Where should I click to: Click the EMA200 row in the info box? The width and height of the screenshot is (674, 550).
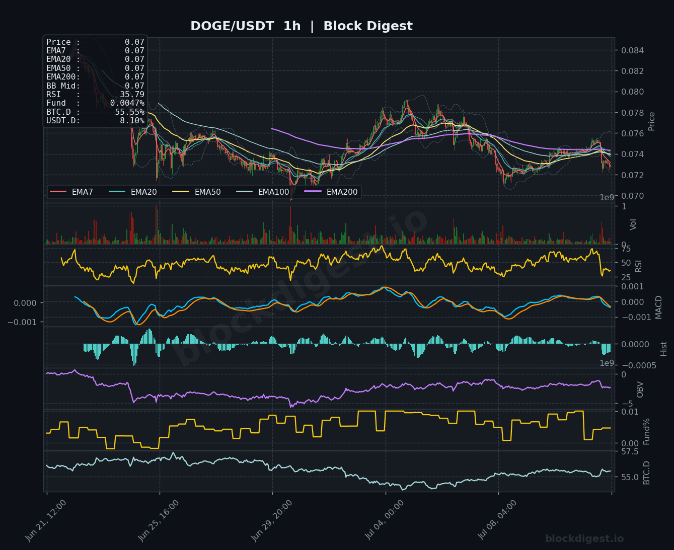[x=95, y=77]
